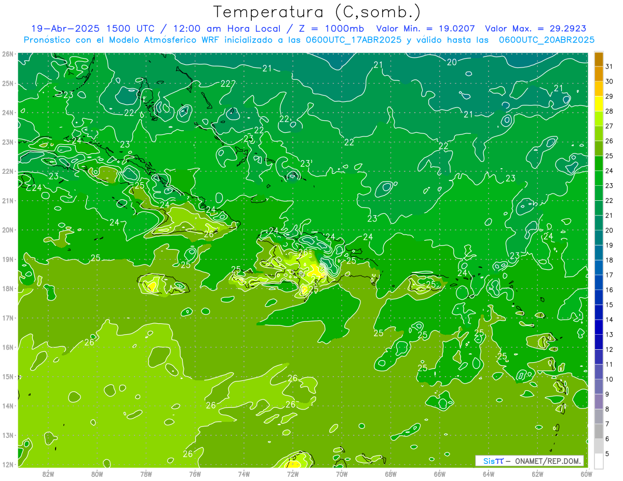Viewport: 623px width, 481px height.
Task: Click the 16N latitude axis label
Action: pyautogui.click(x=7, y=347)
